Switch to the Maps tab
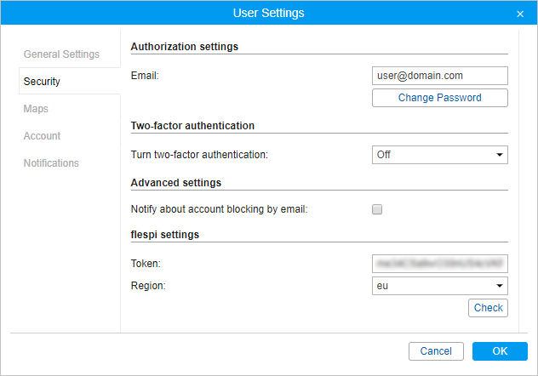538x376 pixels. 36,109
